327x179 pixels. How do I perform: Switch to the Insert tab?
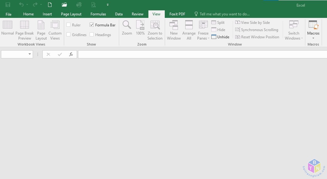(47, 14)
